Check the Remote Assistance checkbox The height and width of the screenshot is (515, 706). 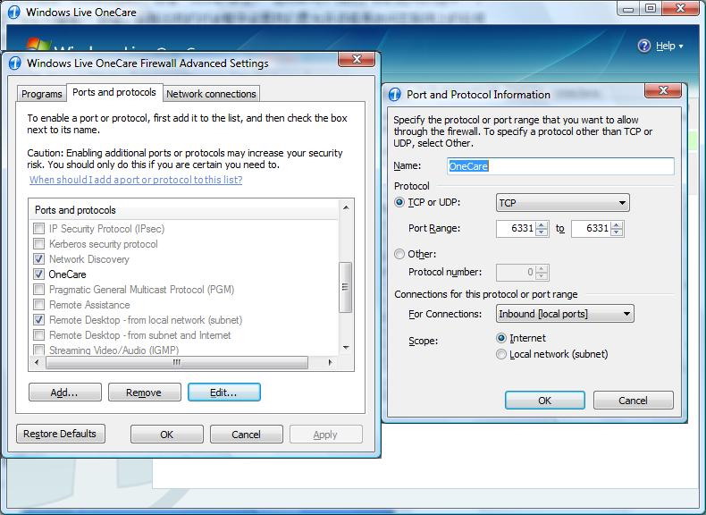click(x=39, y=305)
